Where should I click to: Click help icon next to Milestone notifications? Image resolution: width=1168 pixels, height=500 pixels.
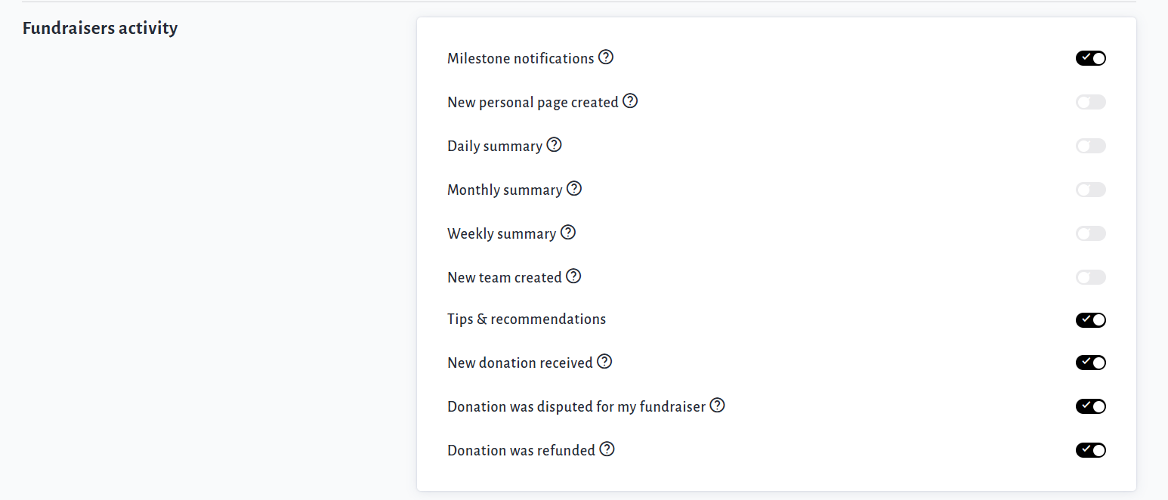pos(606,57)
